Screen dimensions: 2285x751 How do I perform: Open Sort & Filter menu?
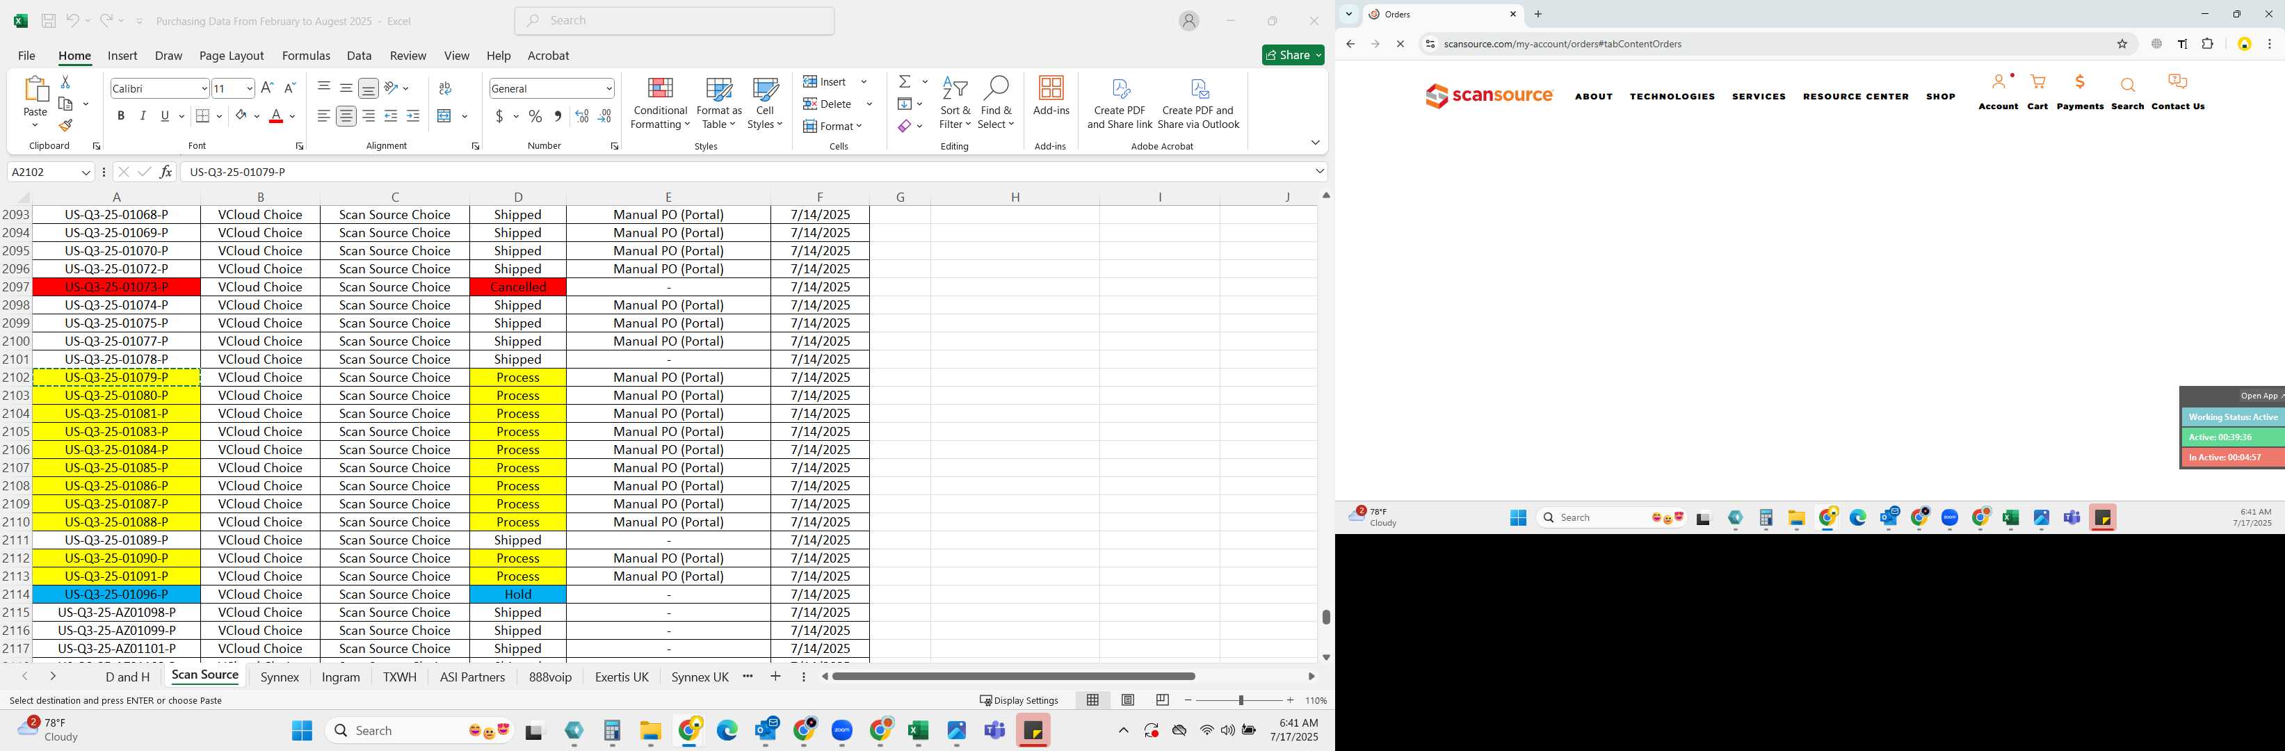tap(955, 104)
